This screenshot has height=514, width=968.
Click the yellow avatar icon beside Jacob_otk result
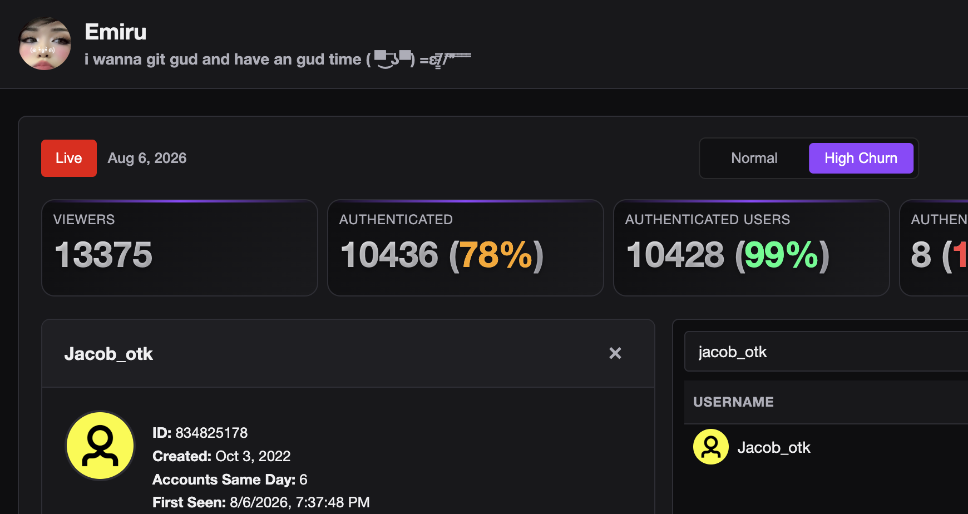(711, 447)
